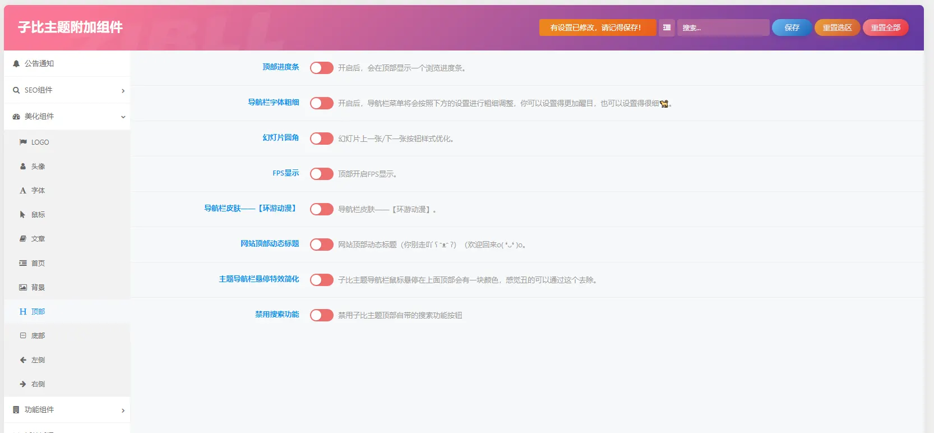The image size is (934, 433).
Task: Open the 文章 sidebar entry
Action: [x=67, y=239]
